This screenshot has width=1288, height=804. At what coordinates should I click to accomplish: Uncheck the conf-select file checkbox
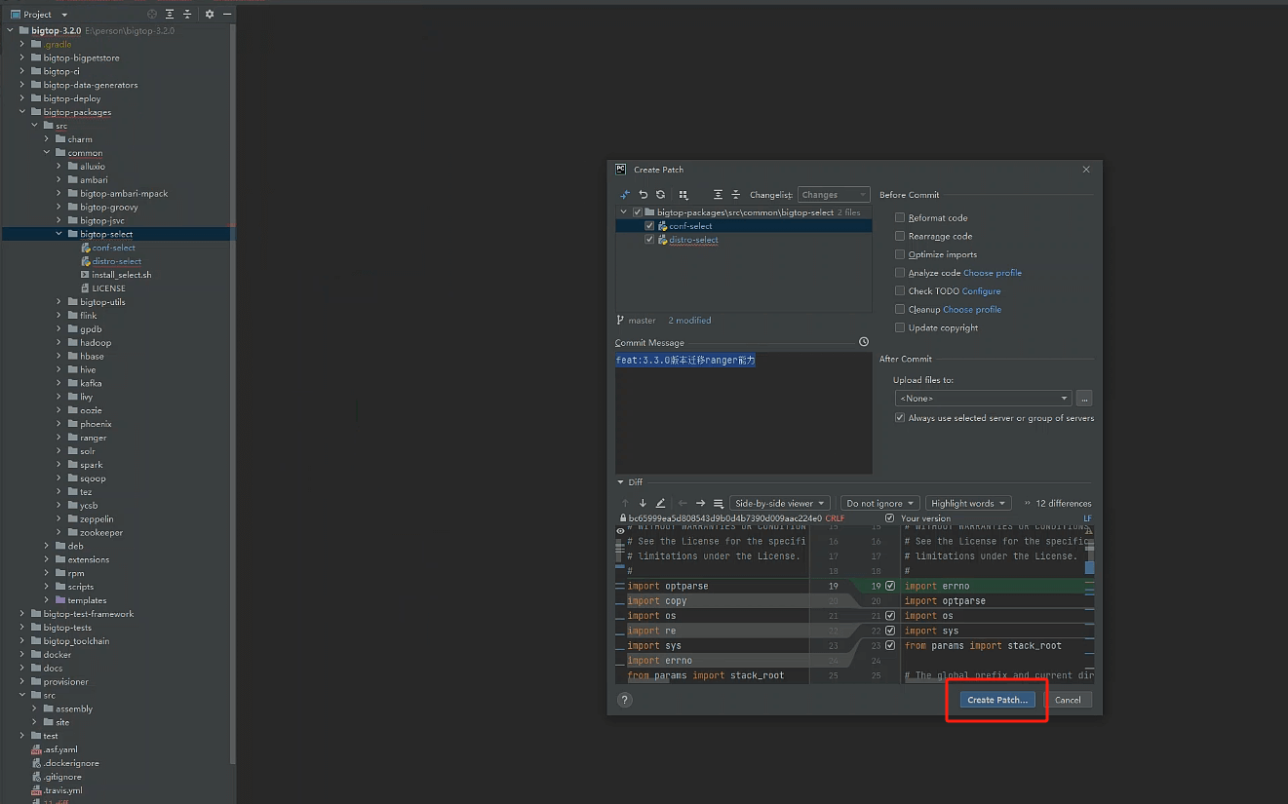tap(649, 225)
